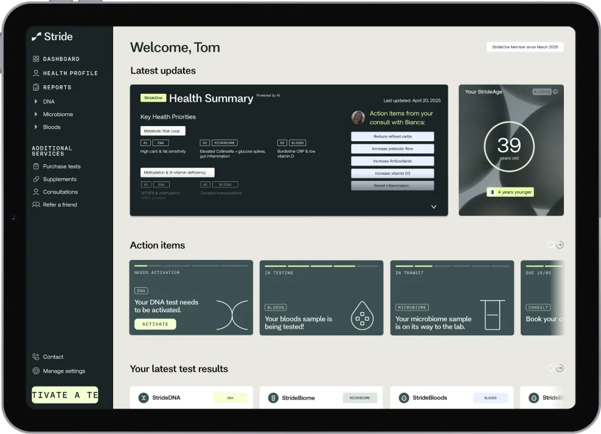Click the Contact phone icon

[36, 357]
